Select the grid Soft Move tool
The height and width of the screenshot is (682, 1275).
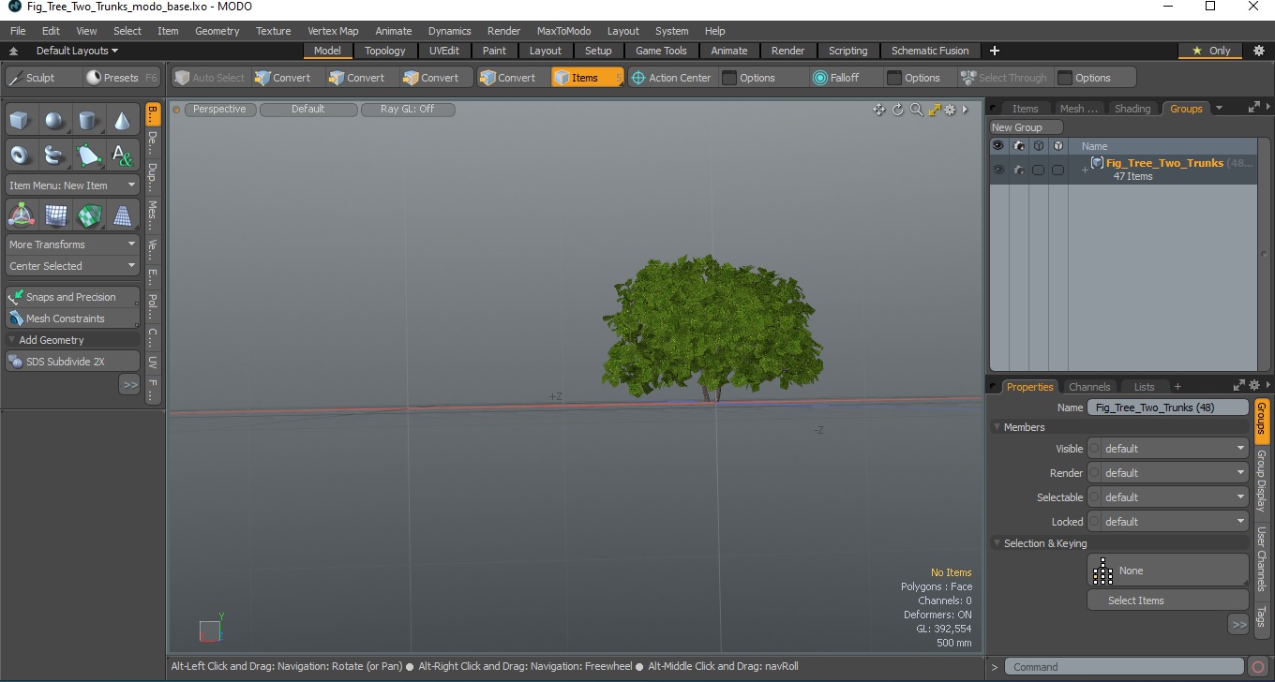54,215
